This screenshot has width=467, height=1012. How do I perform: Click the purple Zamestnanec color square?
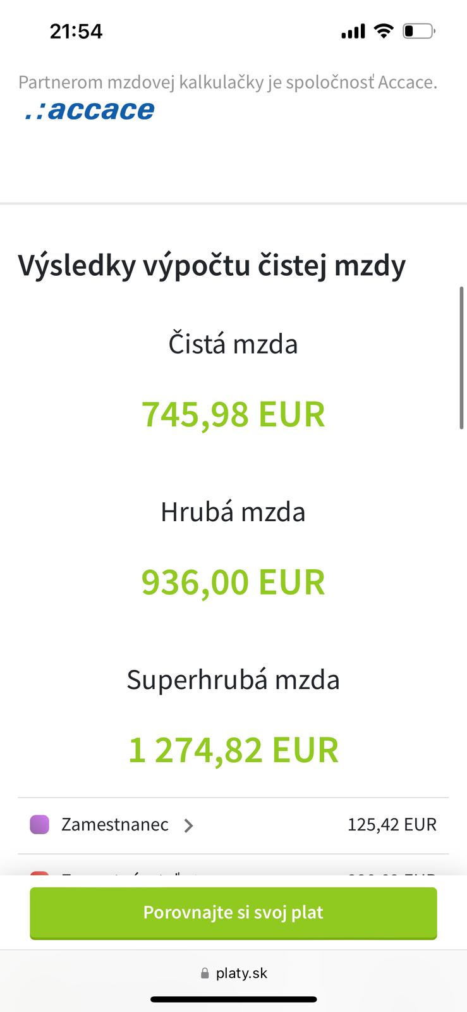coord(40,825)
